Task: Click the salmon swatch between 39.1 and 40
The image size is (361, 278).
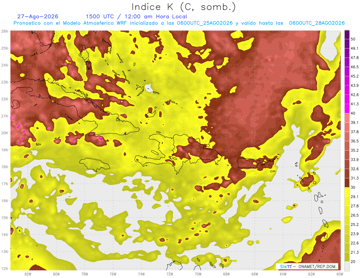Action: pyautogui.click(x=347, y=118)
